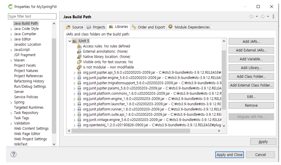Click the jar icon of platform.engine
The height and width of the screenshot is (165, 281).
click(79, 99)
